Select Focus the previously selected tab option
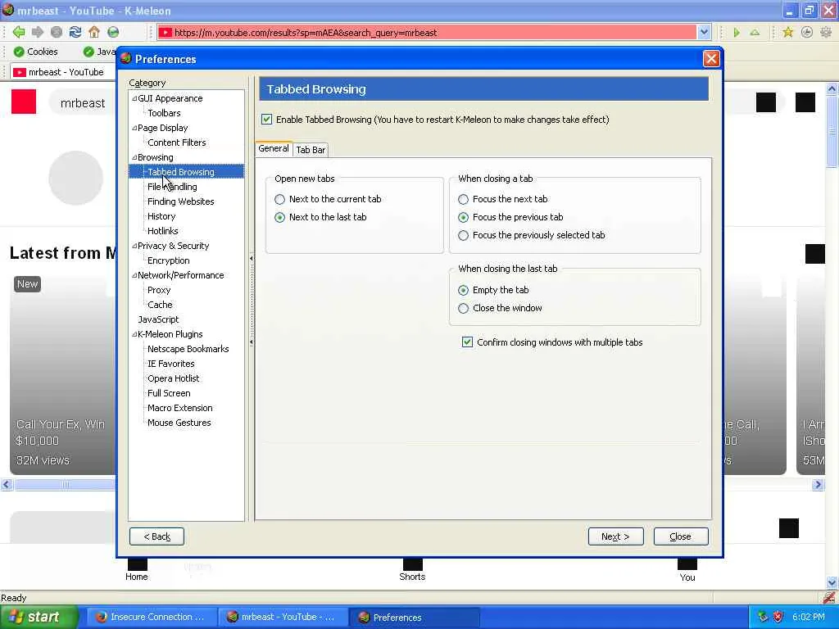Image resolution: width=839 pixels, height=629 pixels. coord(464,235)
